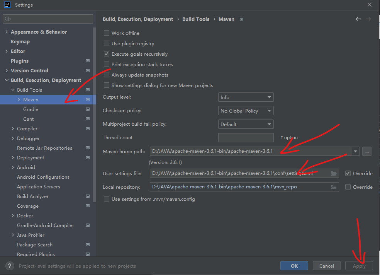Open help with the question mark icon
Image resolution: width=380 pixels, height=275 pixels.
10,266
